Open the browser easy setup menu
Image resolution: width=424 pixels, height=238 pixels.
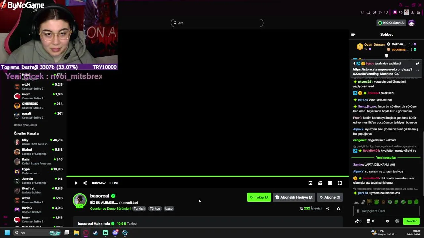(x=419, y=12)
